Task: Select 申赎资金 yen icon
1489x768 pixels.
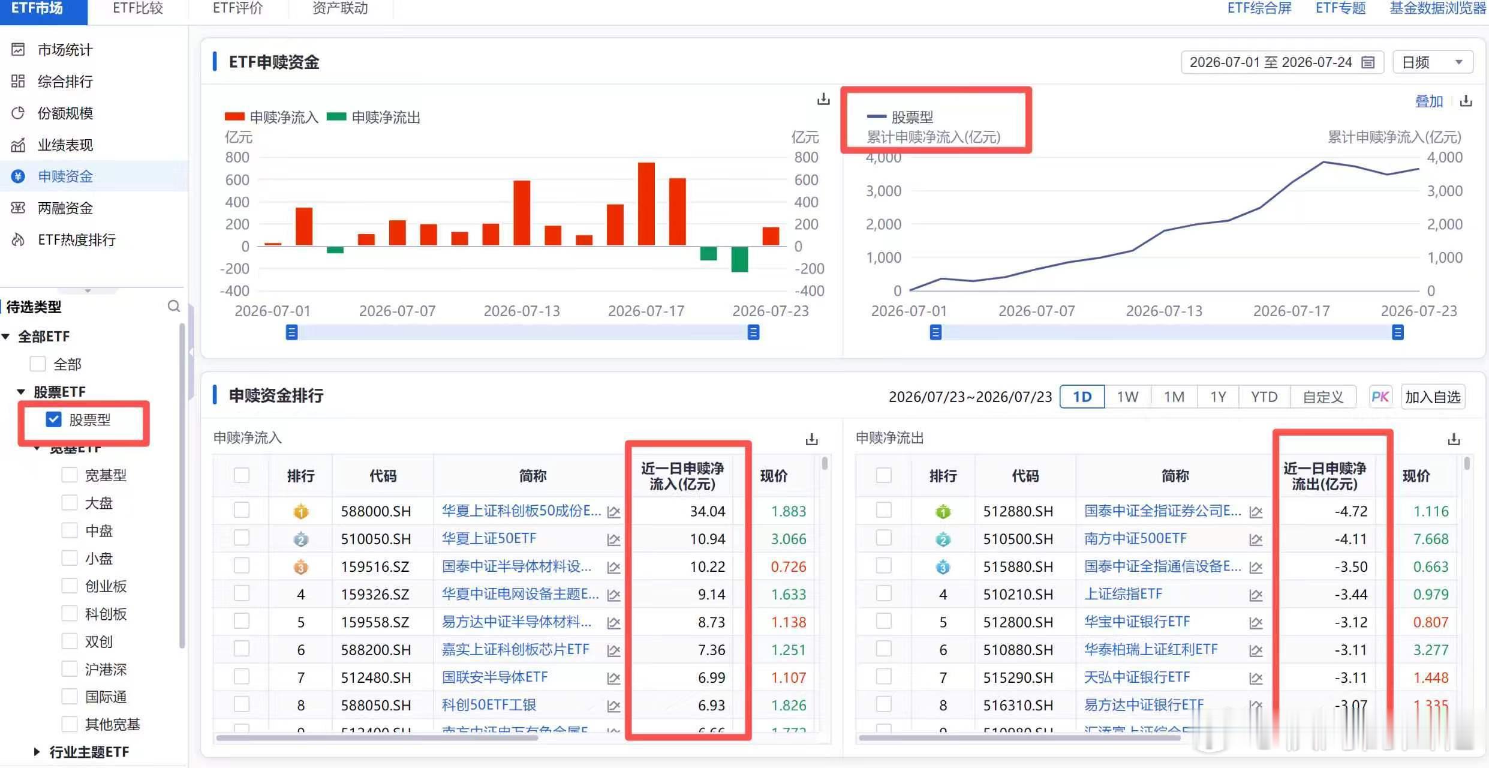Action: pyautogui.click(x=18, y=176)
